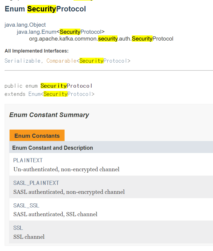Open Enum link in extends clause
Image resolution: width=213 pixels, height=251 pixels.
pyautogui.click(x=34, y=94)
